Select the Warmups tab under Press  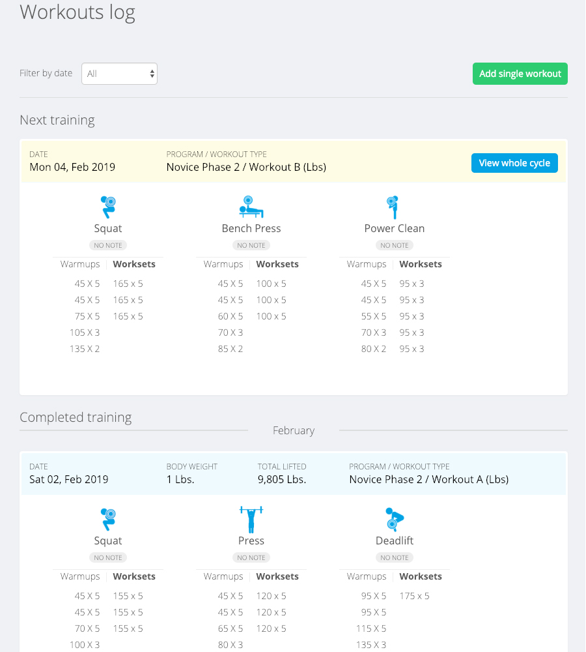[223, 576]
